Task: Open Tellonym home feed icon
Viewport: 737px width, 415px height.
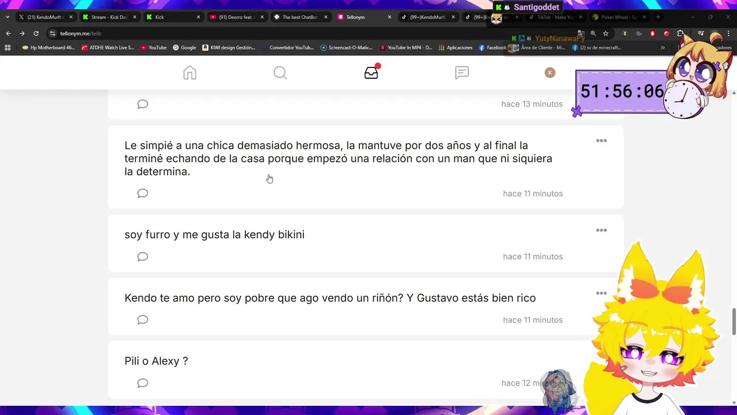Action: [189, 73]
